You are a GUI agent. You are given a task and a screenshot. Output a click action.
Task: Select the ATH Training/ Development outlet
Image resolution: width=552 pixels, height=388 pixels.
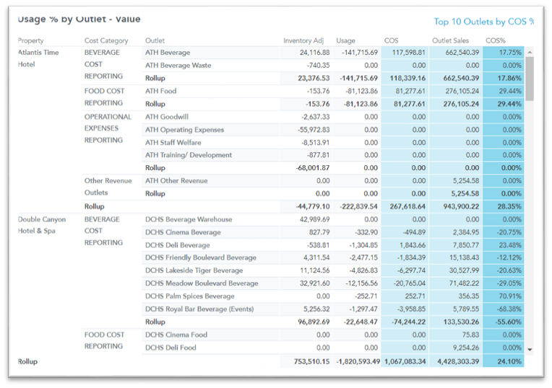coord(189,155)
